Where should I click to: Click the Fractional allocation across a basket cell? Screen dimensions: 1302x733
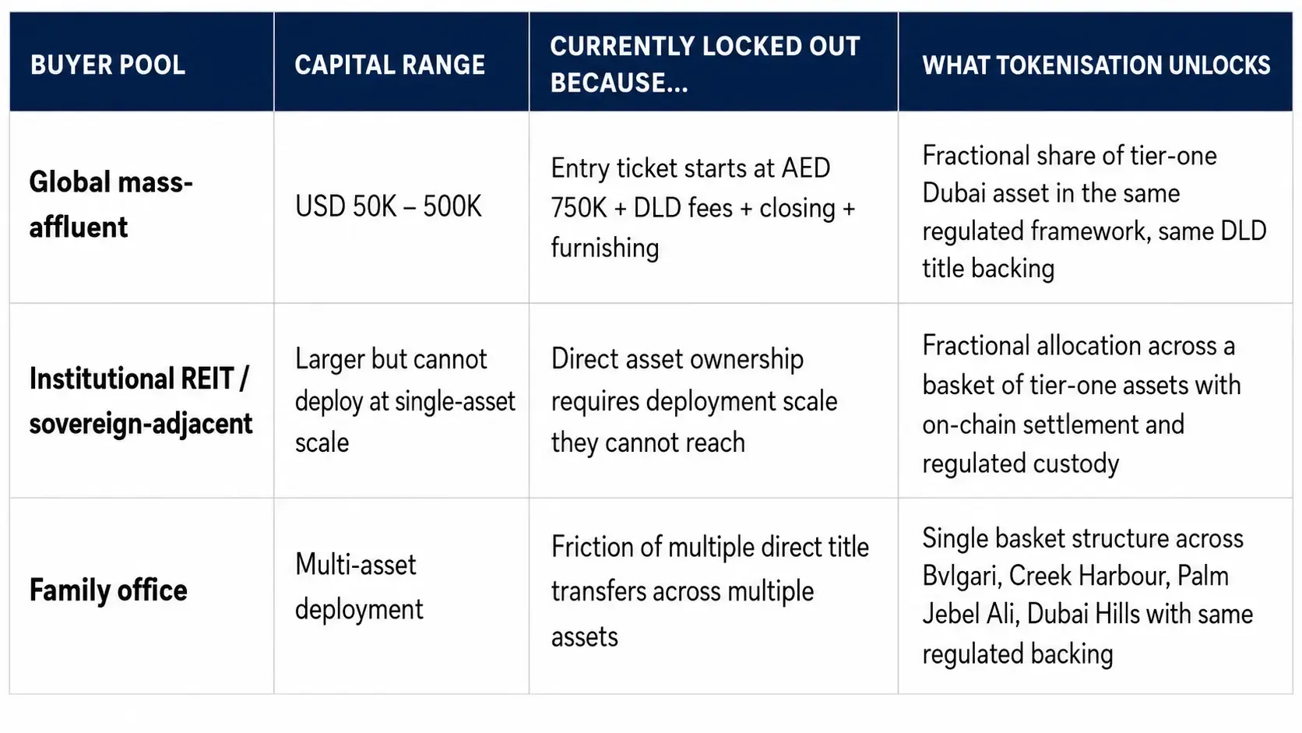pyautogui.click(x=1096, y=400)
